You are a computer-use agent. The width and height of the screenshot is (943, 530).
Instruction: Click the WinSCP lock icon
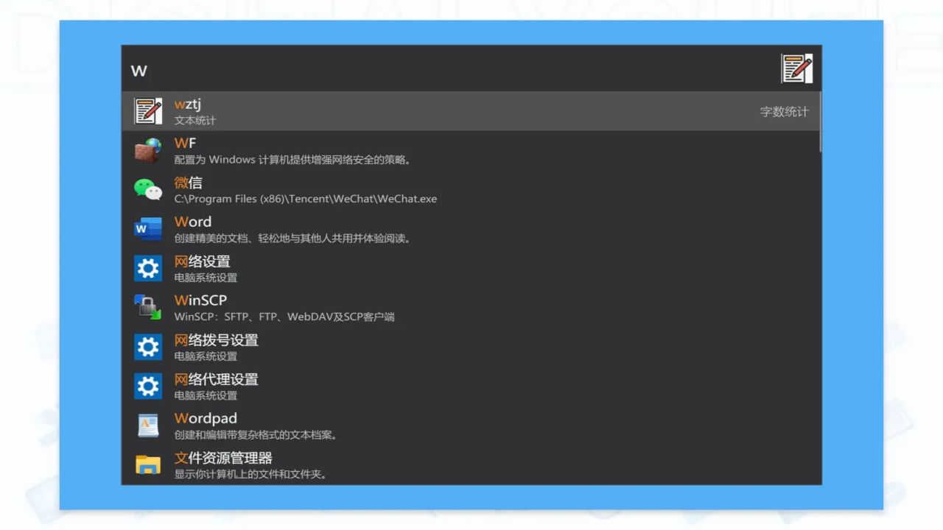(147, 307)
